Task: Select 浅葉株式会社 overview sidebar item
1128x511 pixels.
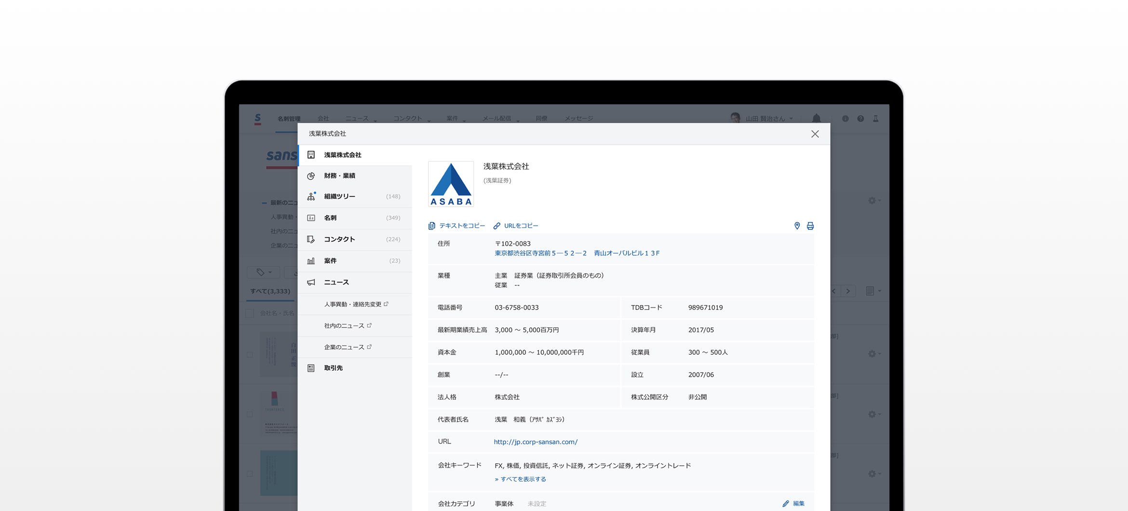Action: pyautogui.click(x=355, y=155)
